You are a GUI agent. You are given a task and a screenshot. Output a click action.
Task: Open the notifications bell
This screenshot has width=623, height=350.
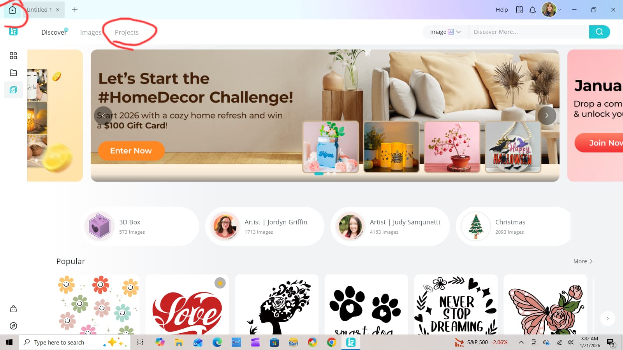click(533, 10)
